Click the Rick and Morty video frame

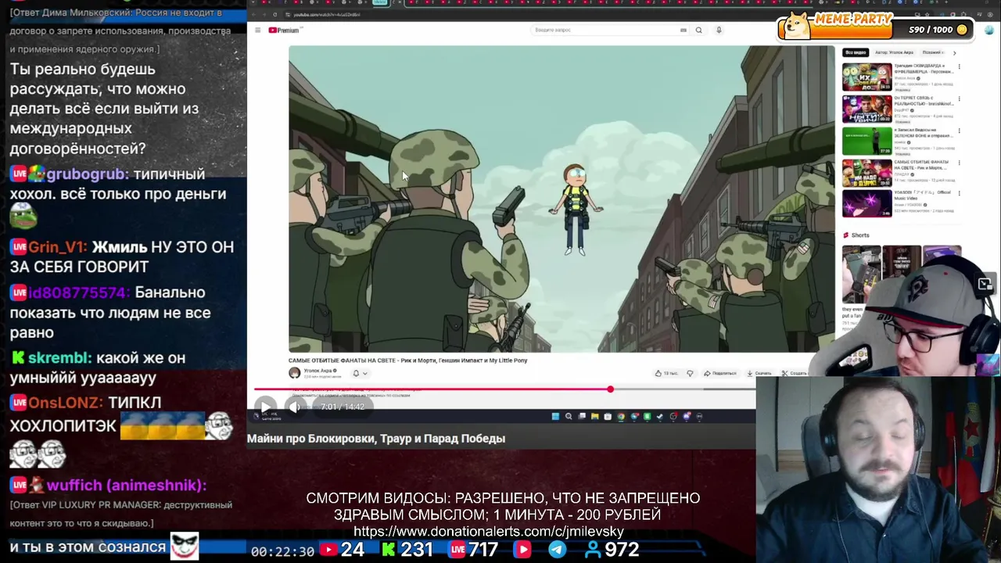pyautogui.click(x=561, y=199)
